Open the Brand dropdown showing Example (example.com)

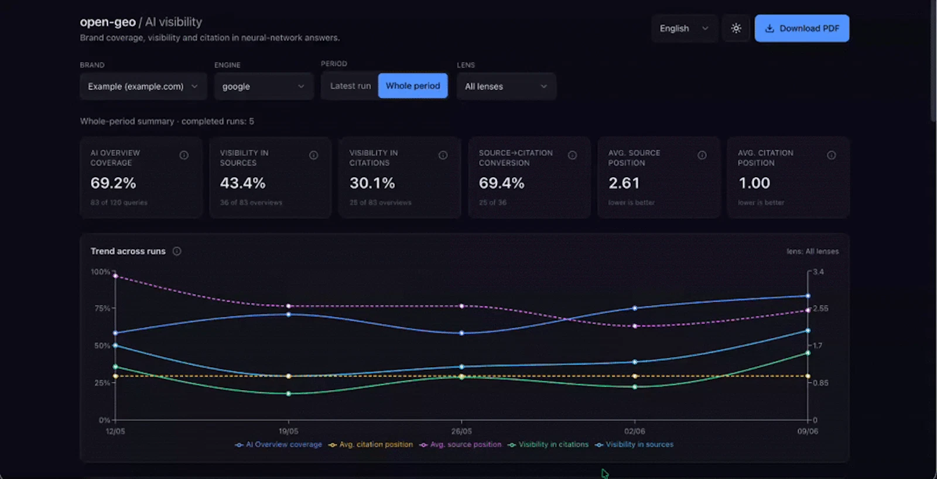(x=143, y=86)
